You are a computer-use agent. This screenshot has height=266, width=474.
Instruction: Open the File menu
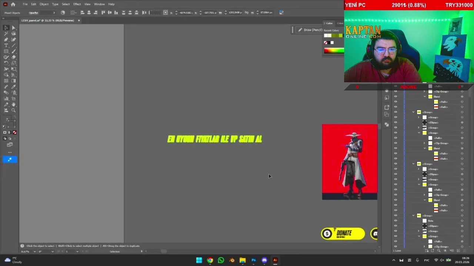tap(25, 4)
